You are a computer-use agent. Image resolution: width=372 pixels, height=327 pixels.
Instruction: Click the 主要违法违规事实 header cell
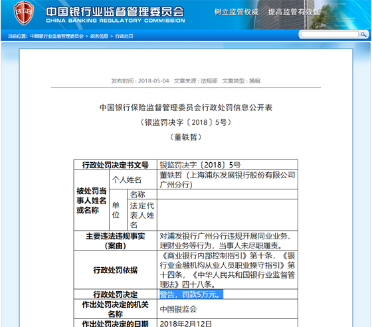tap(116, 241)
